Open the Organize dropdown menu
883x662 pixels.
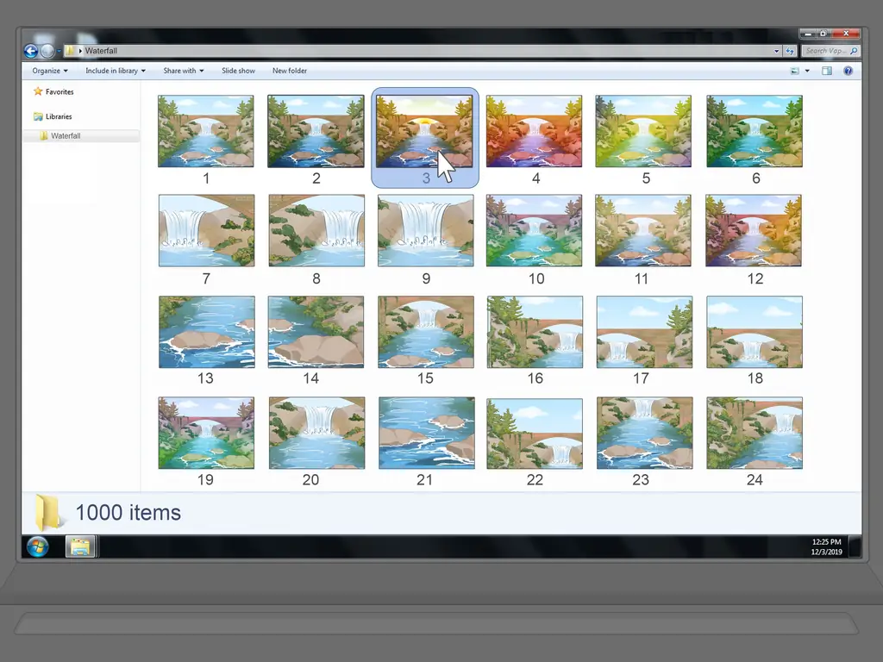click(50, 71)
